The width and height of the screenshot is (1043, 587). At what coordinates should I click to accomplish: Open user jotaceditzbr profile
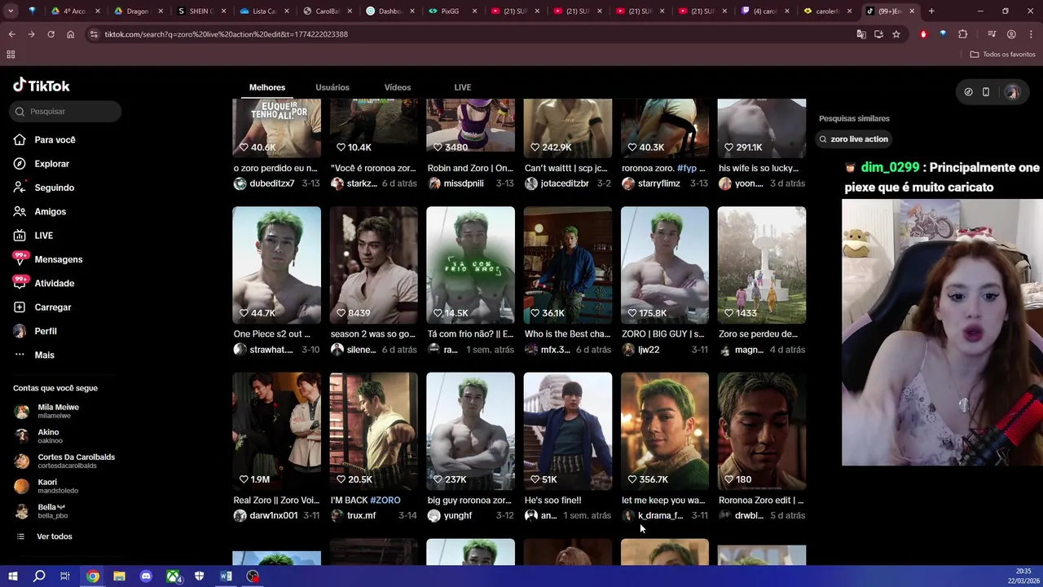(565, 183)
